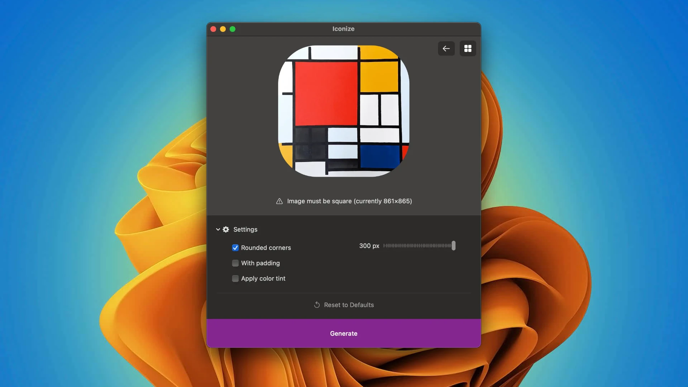
Task: Click the warning triangle icon
Action: pyautogui.click(x=279, y=201)
